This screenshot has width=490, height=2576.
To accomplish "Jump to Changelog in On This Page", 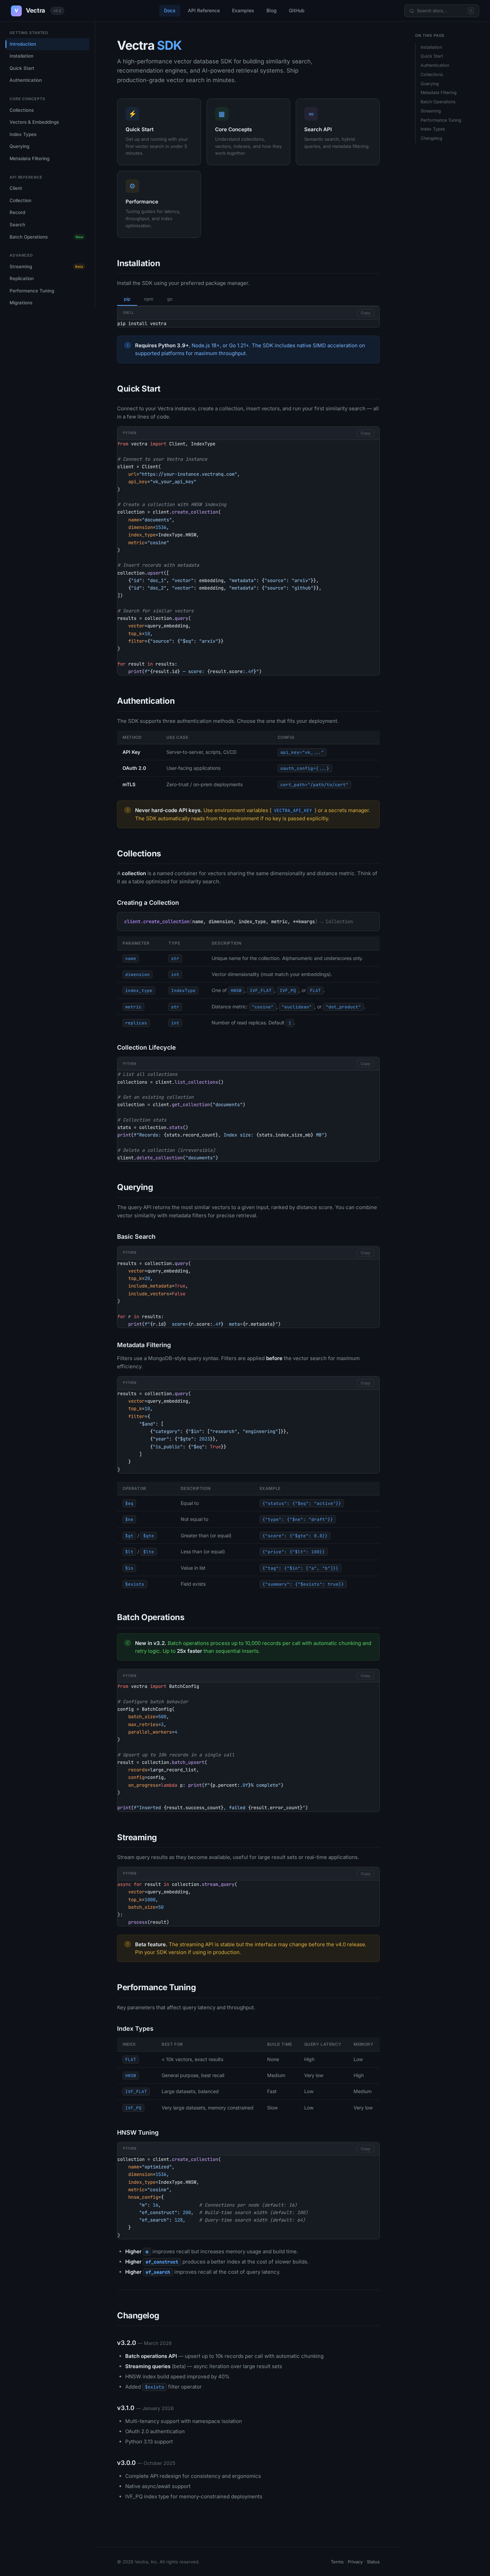I will (x=431, y=138).
